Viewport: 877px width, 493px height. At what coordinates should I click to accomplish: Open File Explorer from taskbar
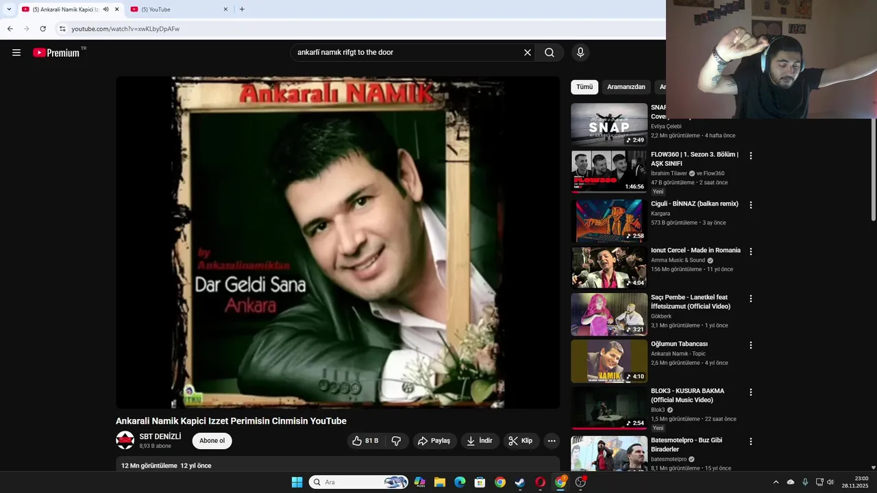pos(440,482)
